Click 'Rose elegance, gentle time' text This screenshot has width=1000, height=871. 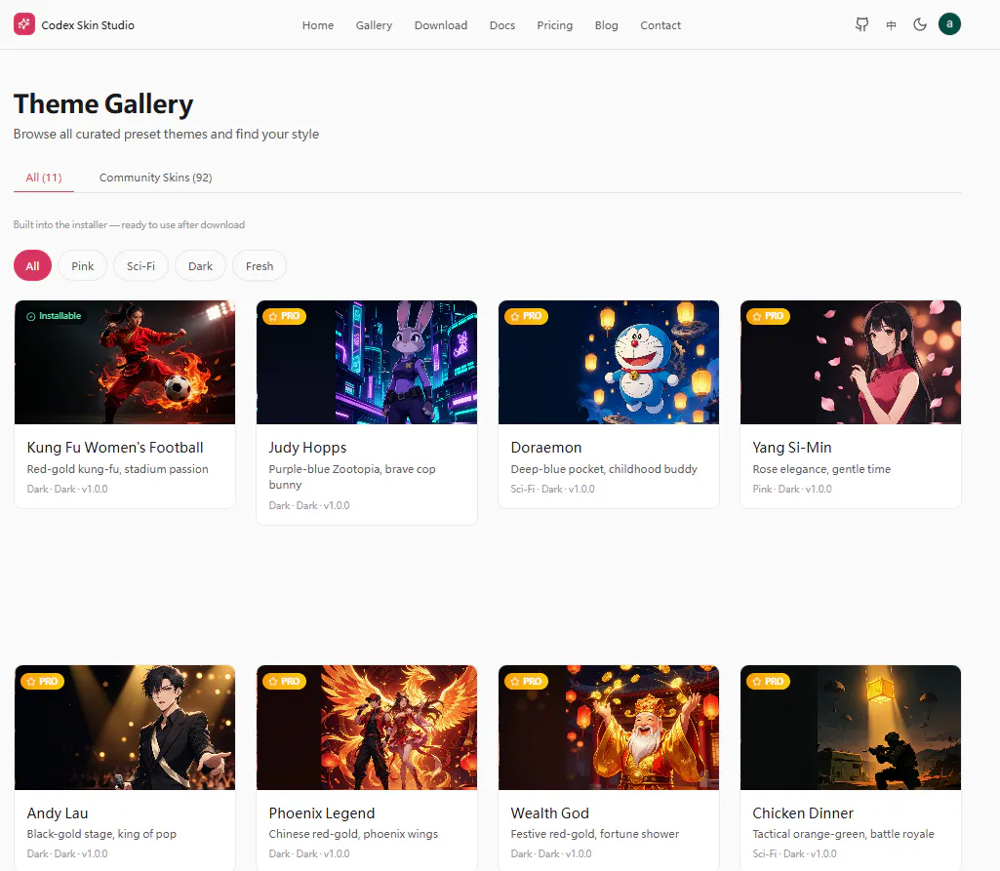pyautogui.click(x=821, y=468)
